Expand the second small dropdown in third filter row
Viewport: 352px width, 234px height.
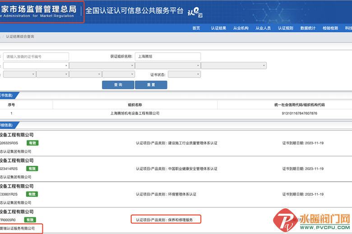point(52,74)
